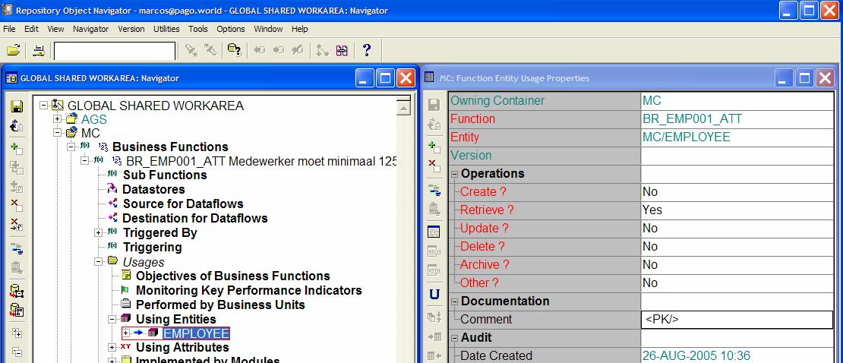
Task: Expand the AGS folder node
Action: (x=58, y=119)
